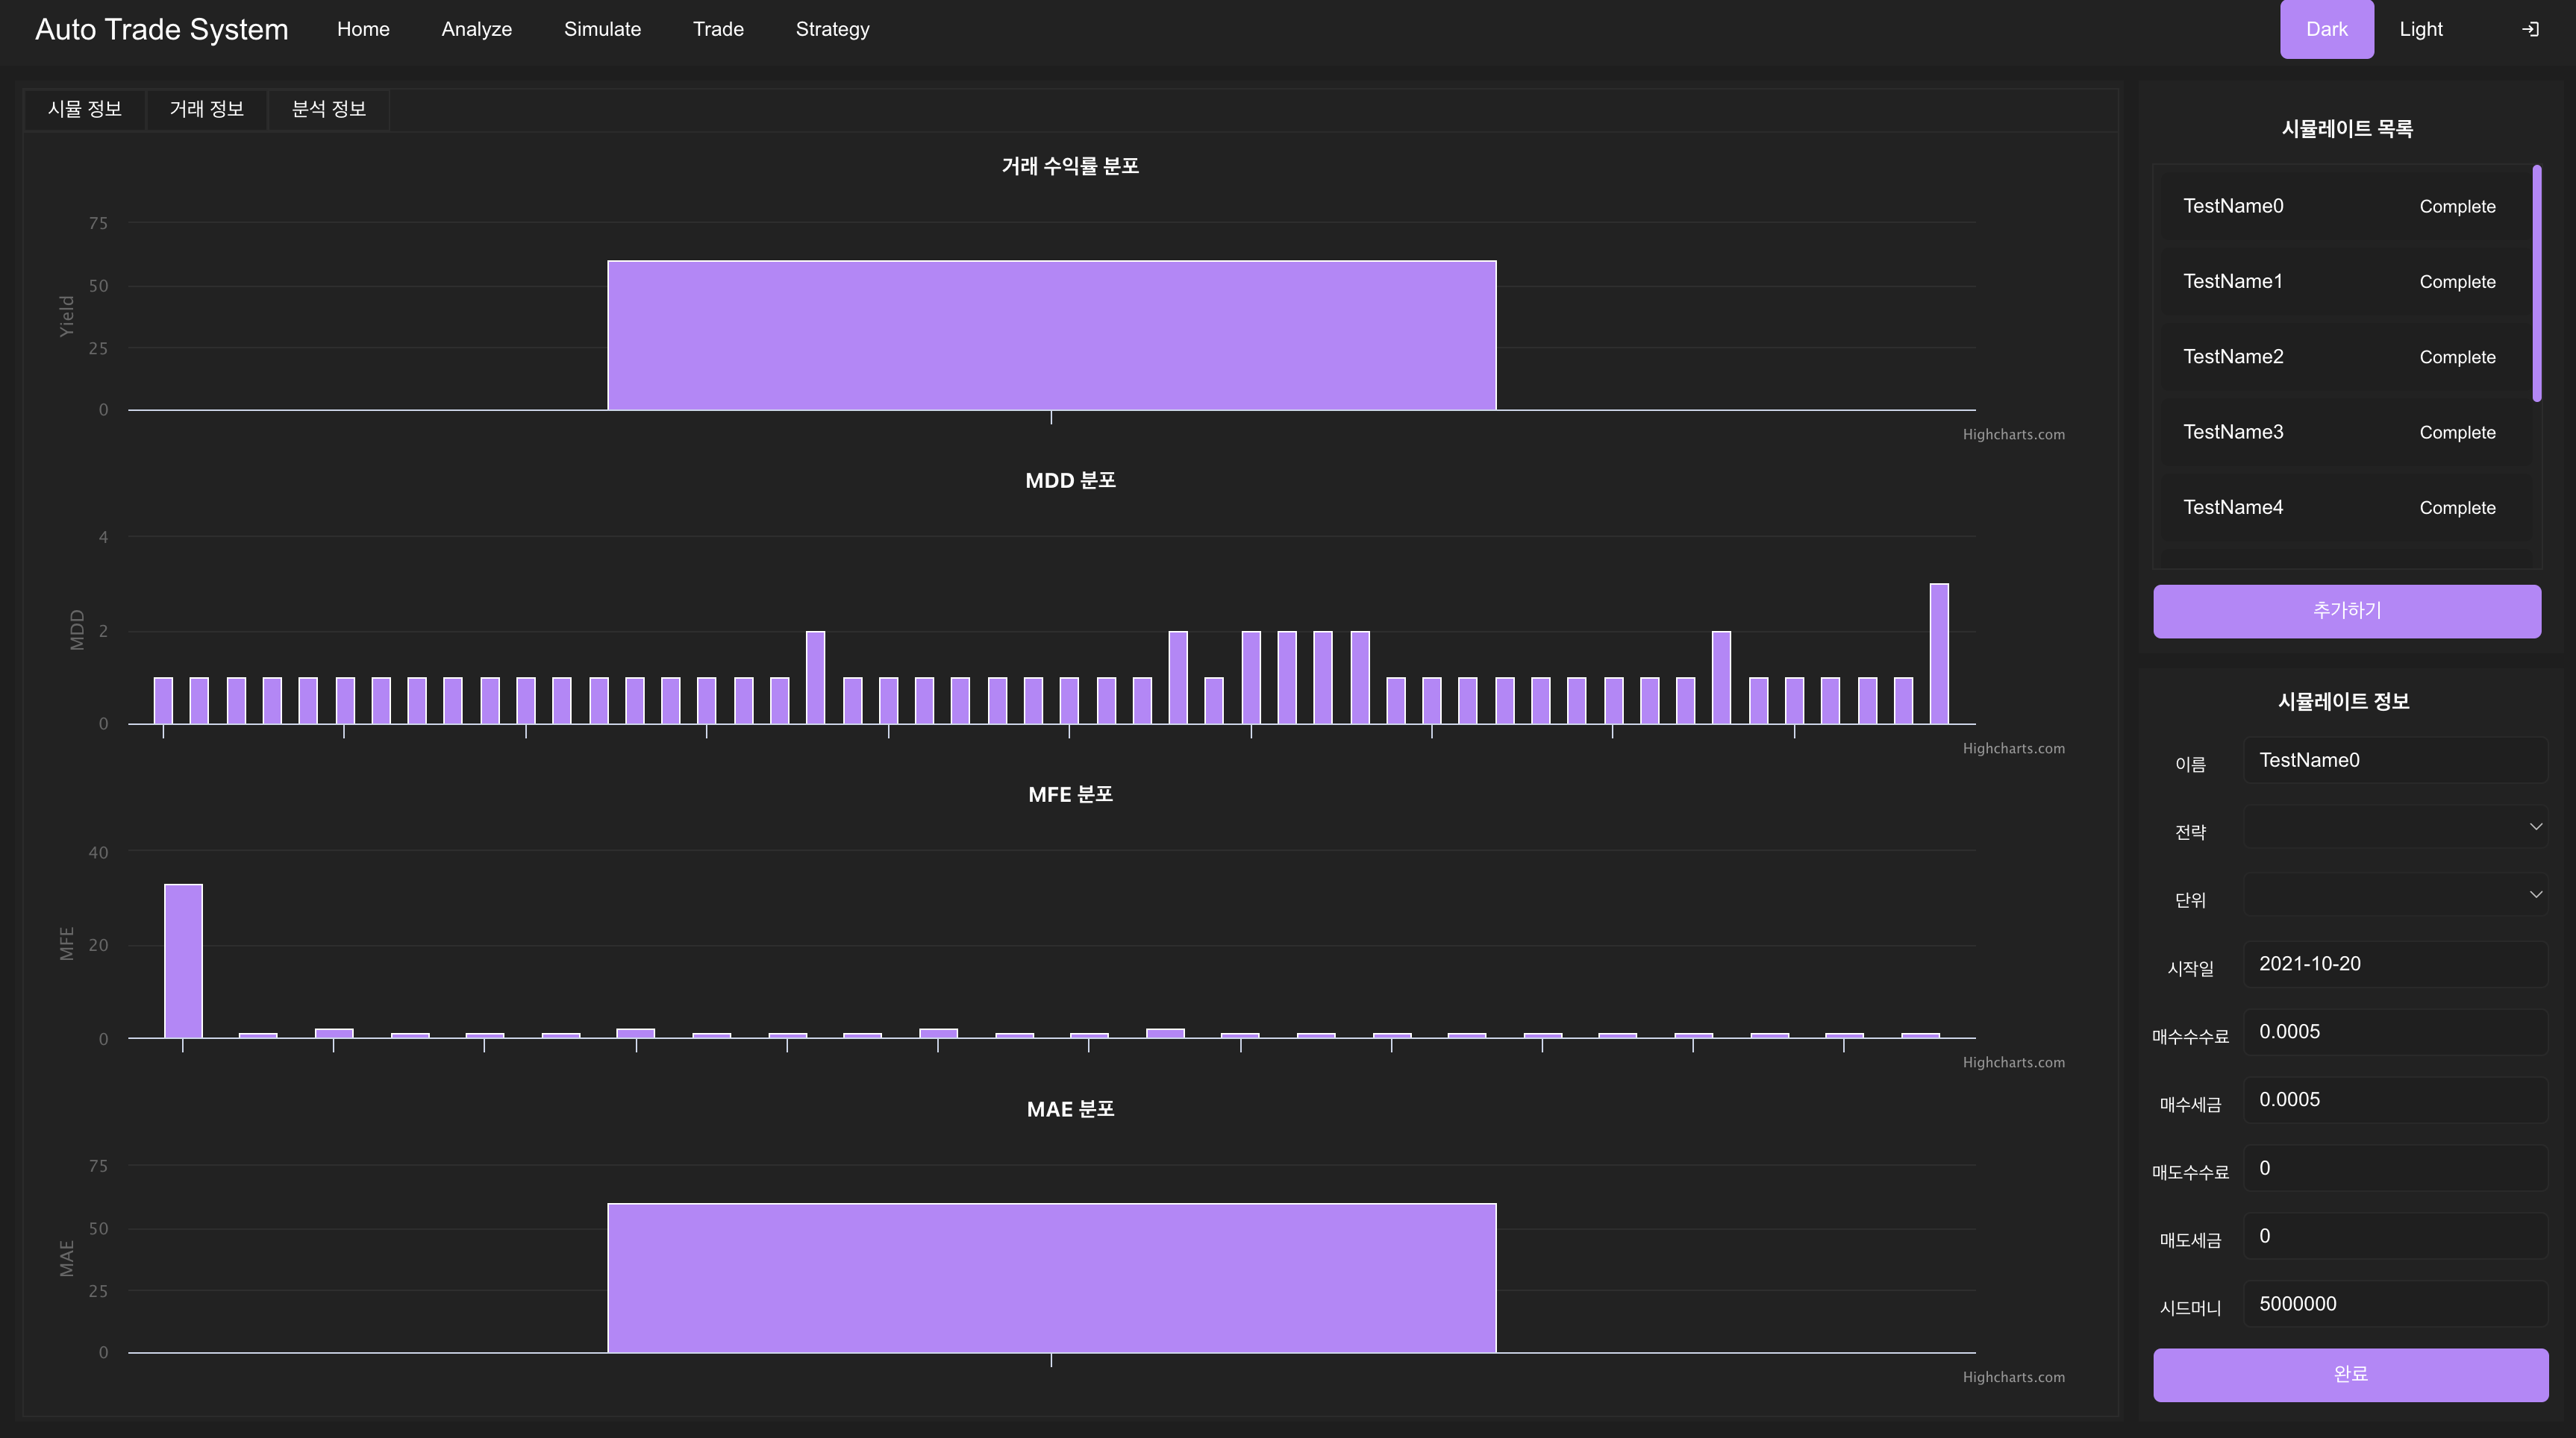The image size is (2576, 1438).
Task: Open the Strategy menu item
Action: coord(832,29)
